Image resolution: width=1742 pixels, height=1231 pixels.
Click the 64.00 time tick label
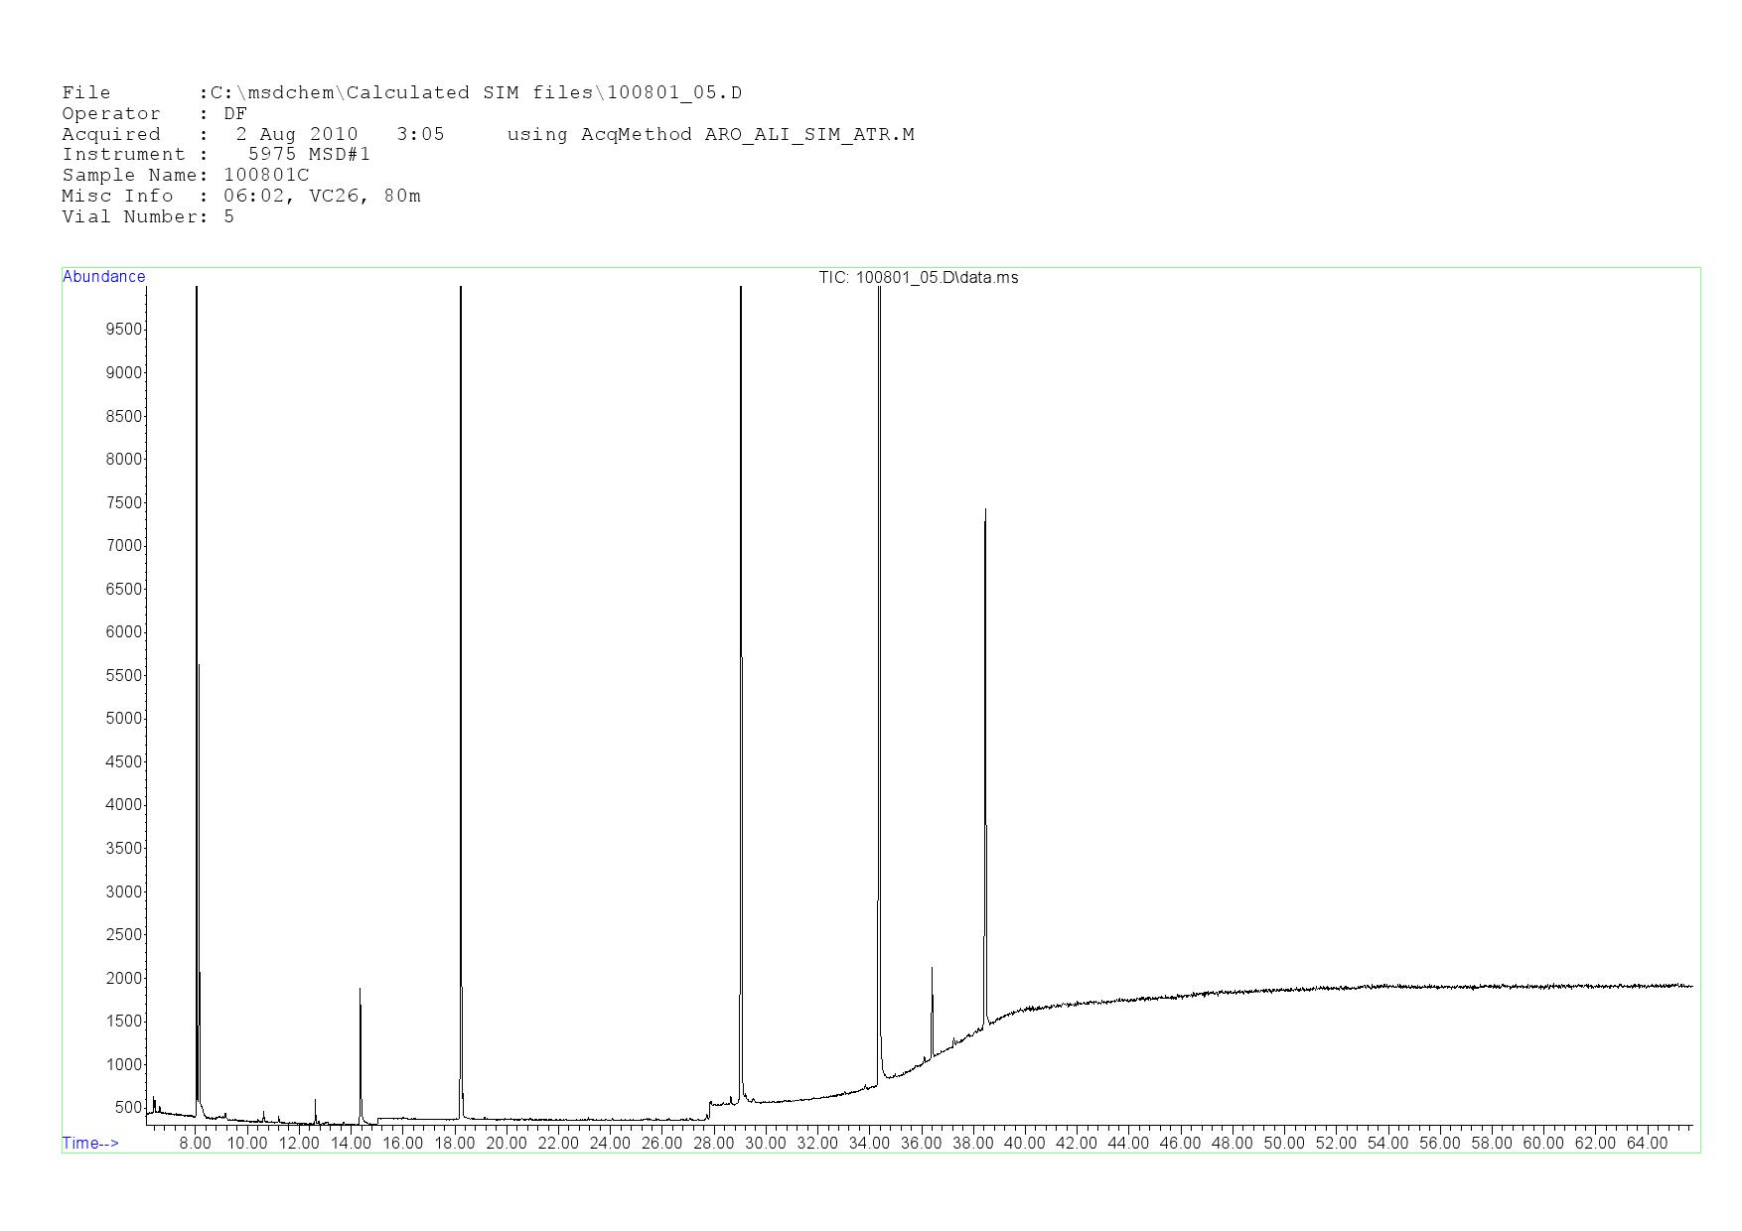pos(1647,1144)
